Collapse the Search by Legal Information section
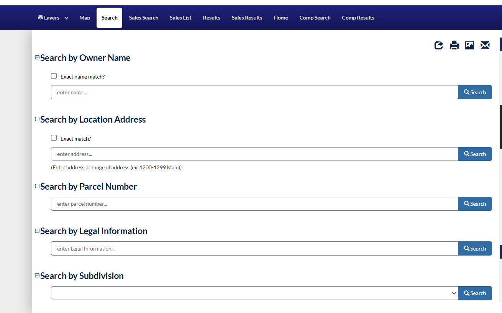Screen dimensions: 502x313 pos(37,230)
